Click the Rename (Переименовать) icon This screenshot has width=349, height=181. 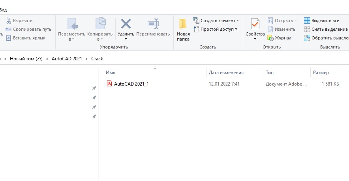153,24
